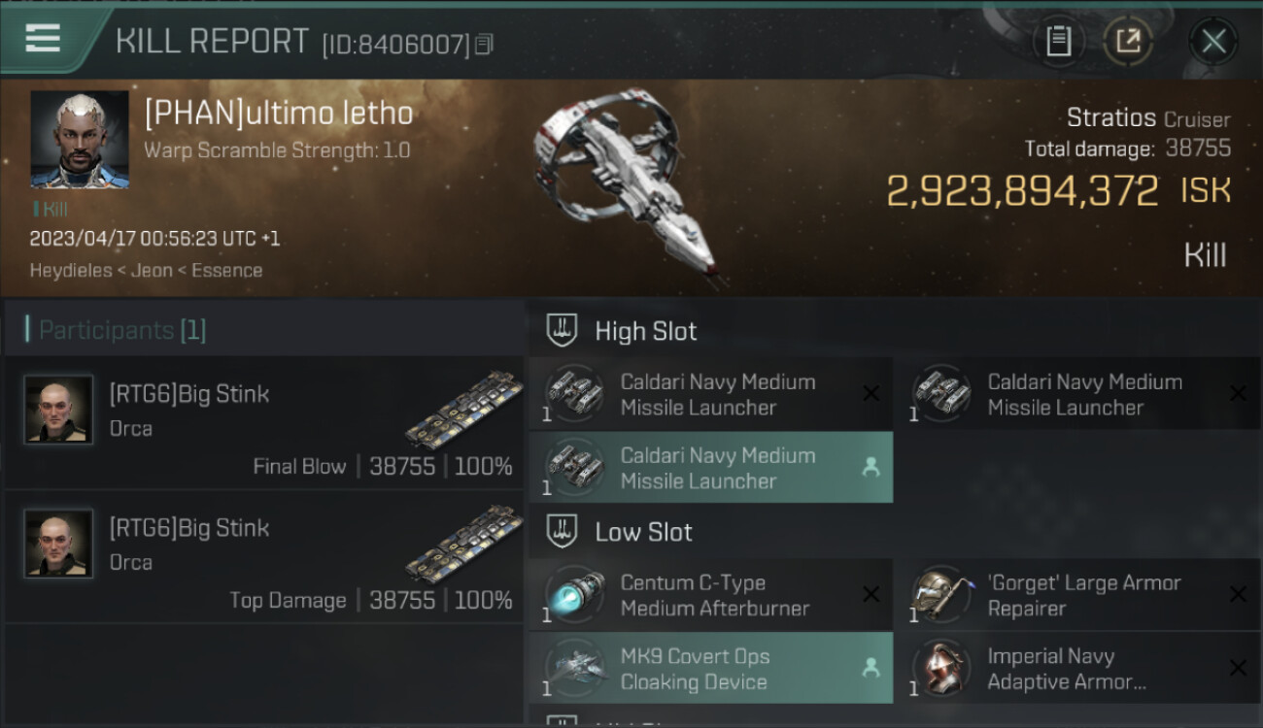Viewport: 1263px width, 728px height.
Task: View ultimo letho's character portrait
Action: (x=79, y=140)
